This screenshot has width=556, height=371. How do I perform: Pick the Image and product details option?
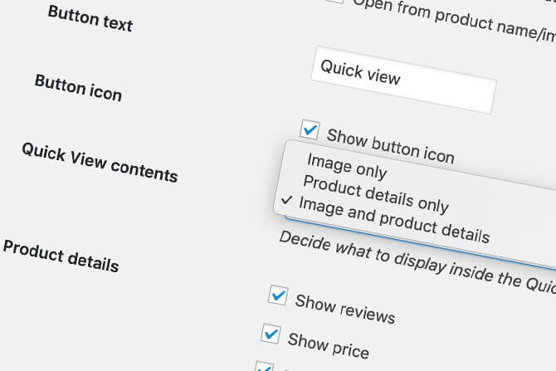(394, 222)
